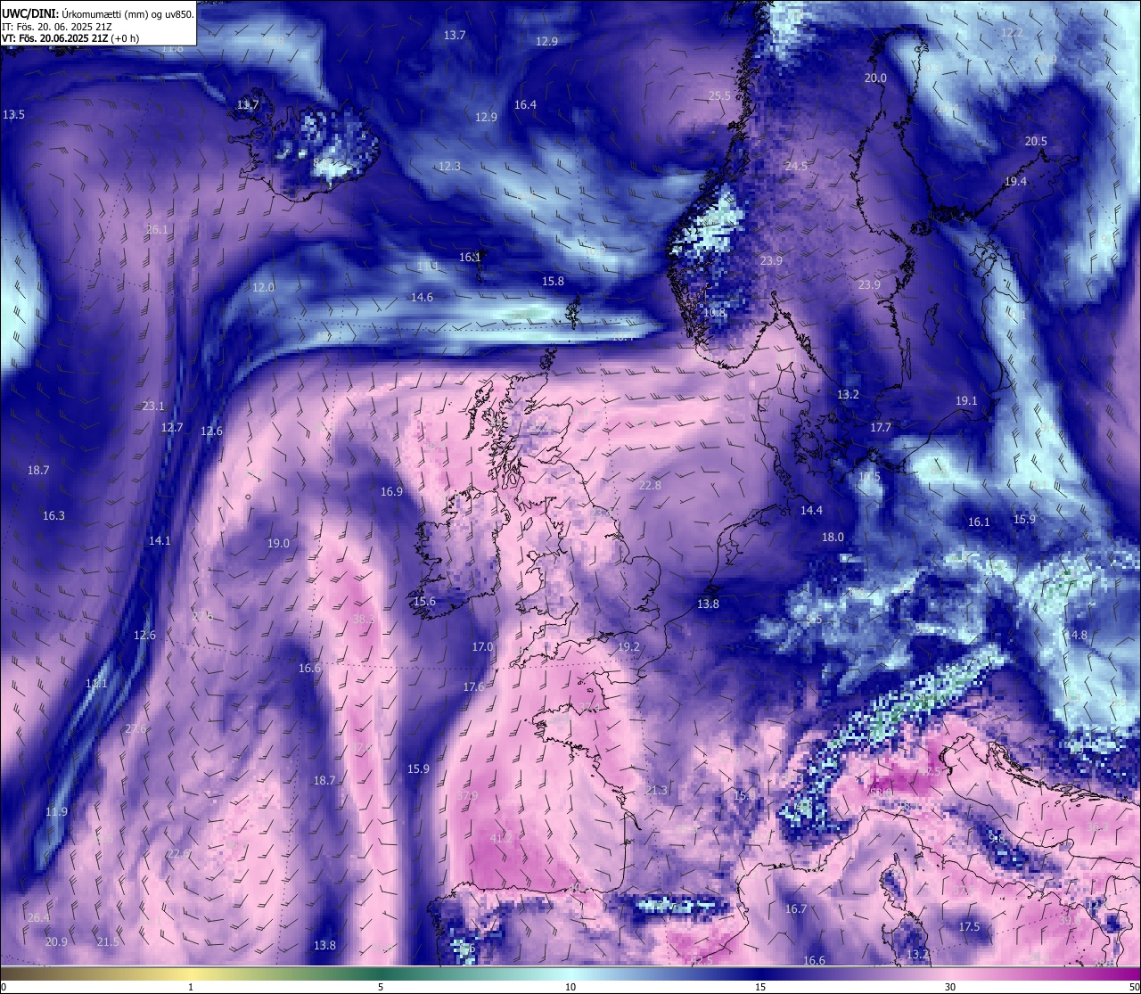Viewport: 1141px width, 994px height.
Task: Click the UWC/DINI title label
Action: pos(30,13)
